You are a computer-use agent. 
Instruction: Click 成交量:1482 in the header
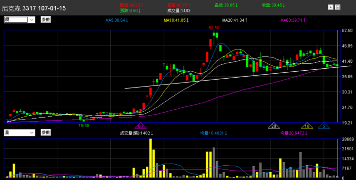coord(179,10)
